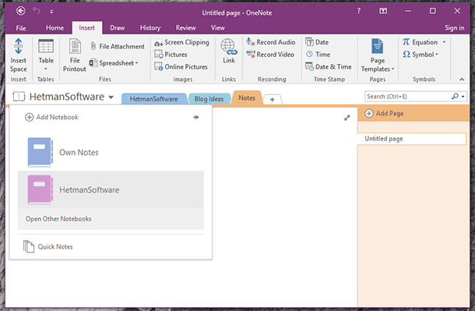
Task: Open the HetmanSoftware section tab
Action: (x=154, y=99)
